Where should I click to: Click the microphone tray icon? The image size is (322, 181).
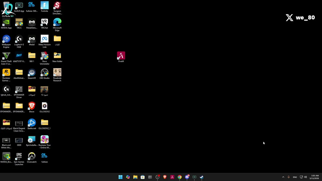(289, 177)
